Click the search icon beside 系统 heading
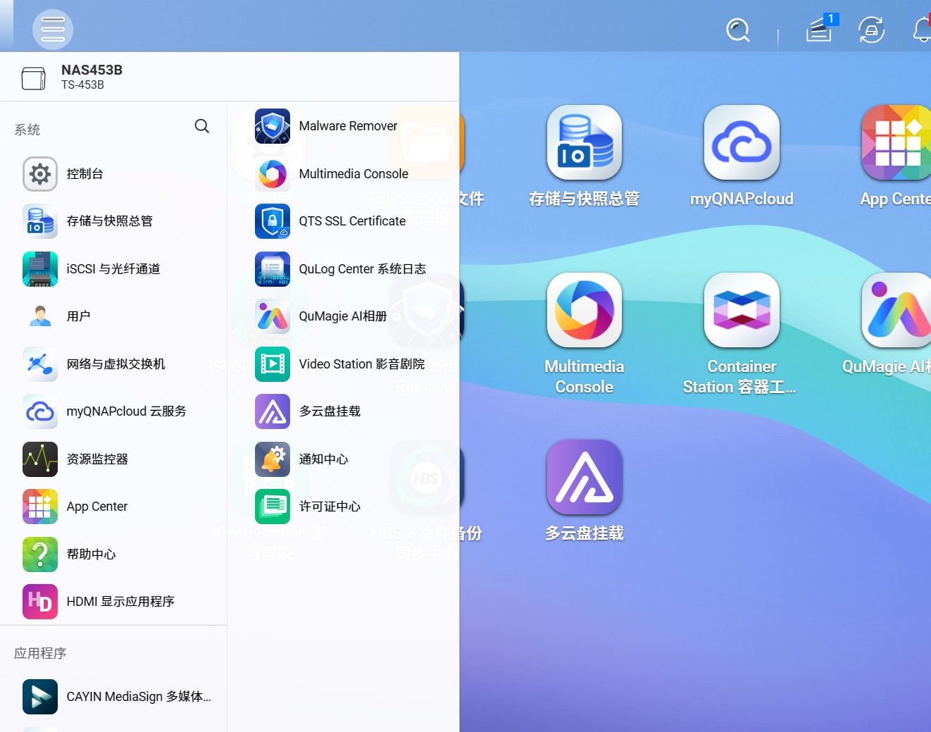Viewport: 931px width, 732px height. click(x=202, y=126)
